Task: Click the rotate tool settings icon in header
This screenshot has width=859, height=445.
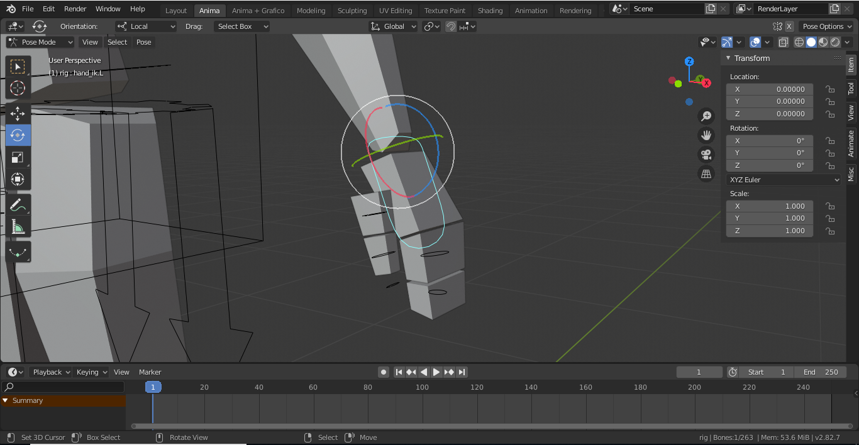Action: pyautogui.click(x=40, y=26)
